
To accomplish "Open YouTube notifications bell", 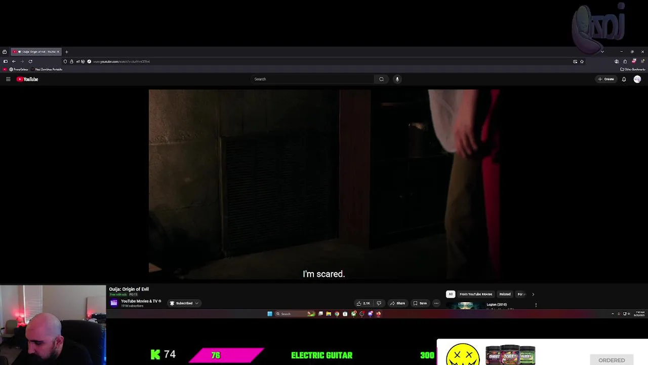I will (x=624, y=79).
